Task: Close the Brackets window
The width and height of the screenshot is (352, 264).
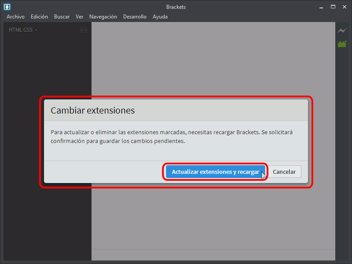Action: (x=345, y=7)
